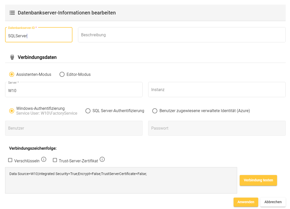Click into the Datenbankserver-ID field
This screenshot has height=209, width=290.
(x=38, y=36)
